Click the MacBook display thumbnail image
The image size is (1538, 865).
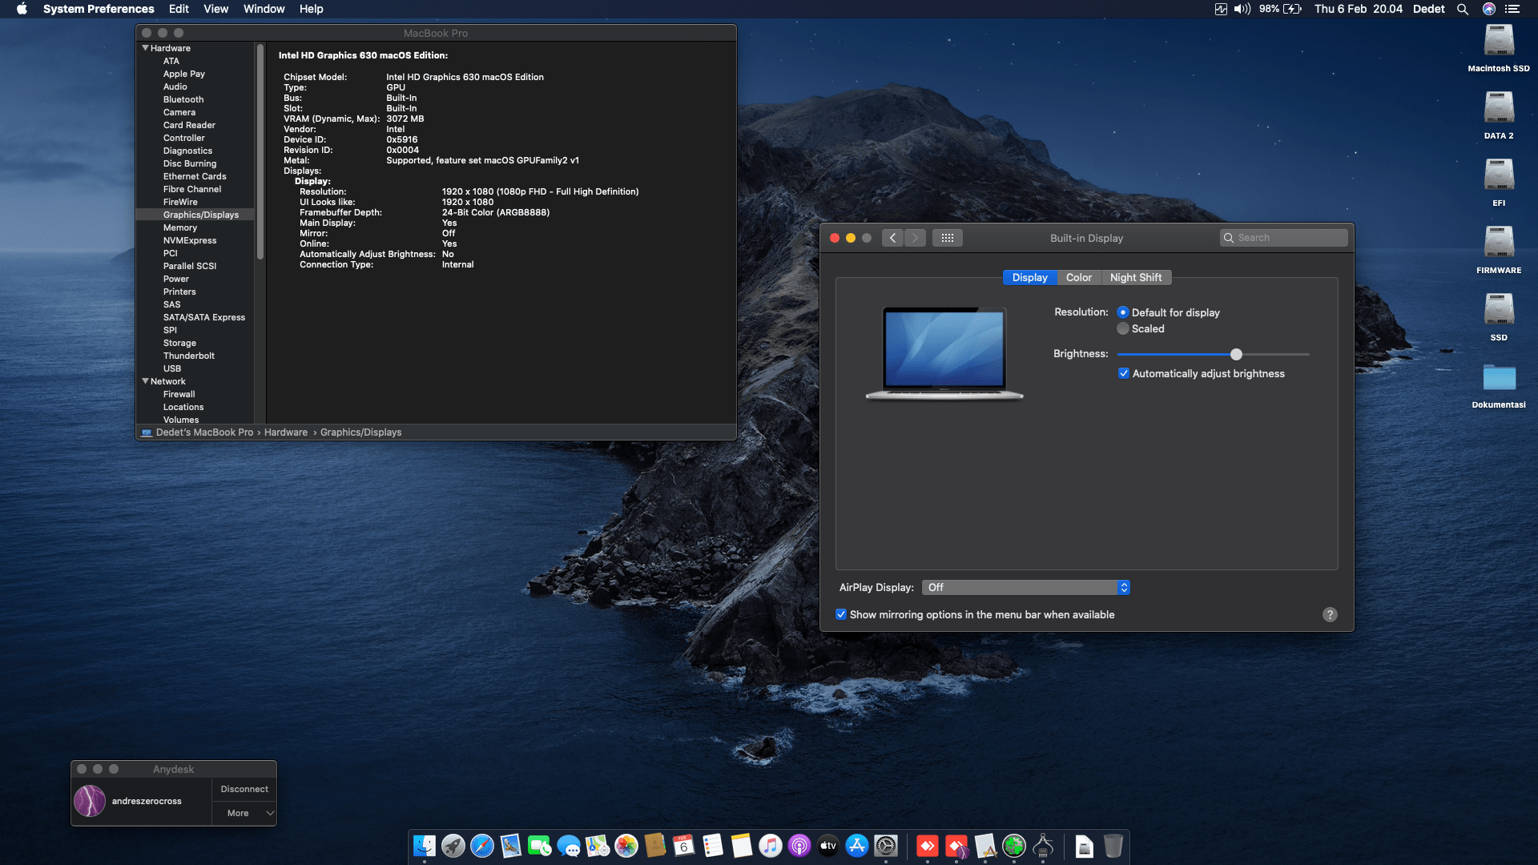944,353
